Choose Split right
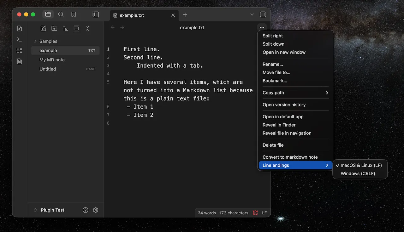 295,36
